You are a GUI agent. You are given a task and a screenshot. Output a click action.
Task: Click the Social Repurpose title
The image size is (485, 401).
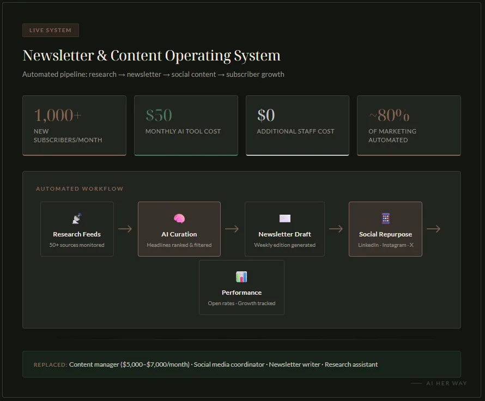[x=385, y=234]
